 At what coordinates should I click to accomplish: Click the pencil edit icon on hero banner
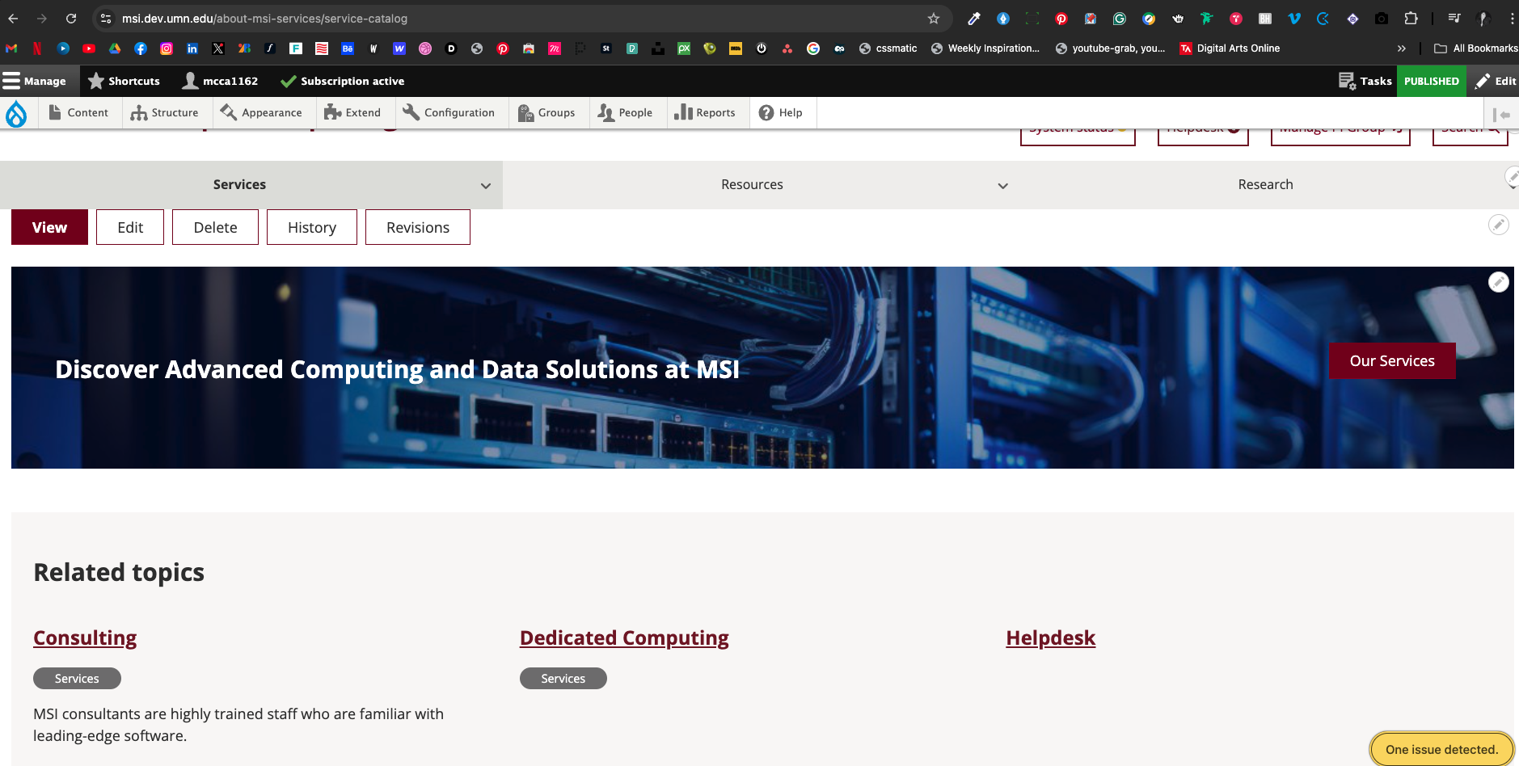pyautogui.click(x=1498, y=282)
